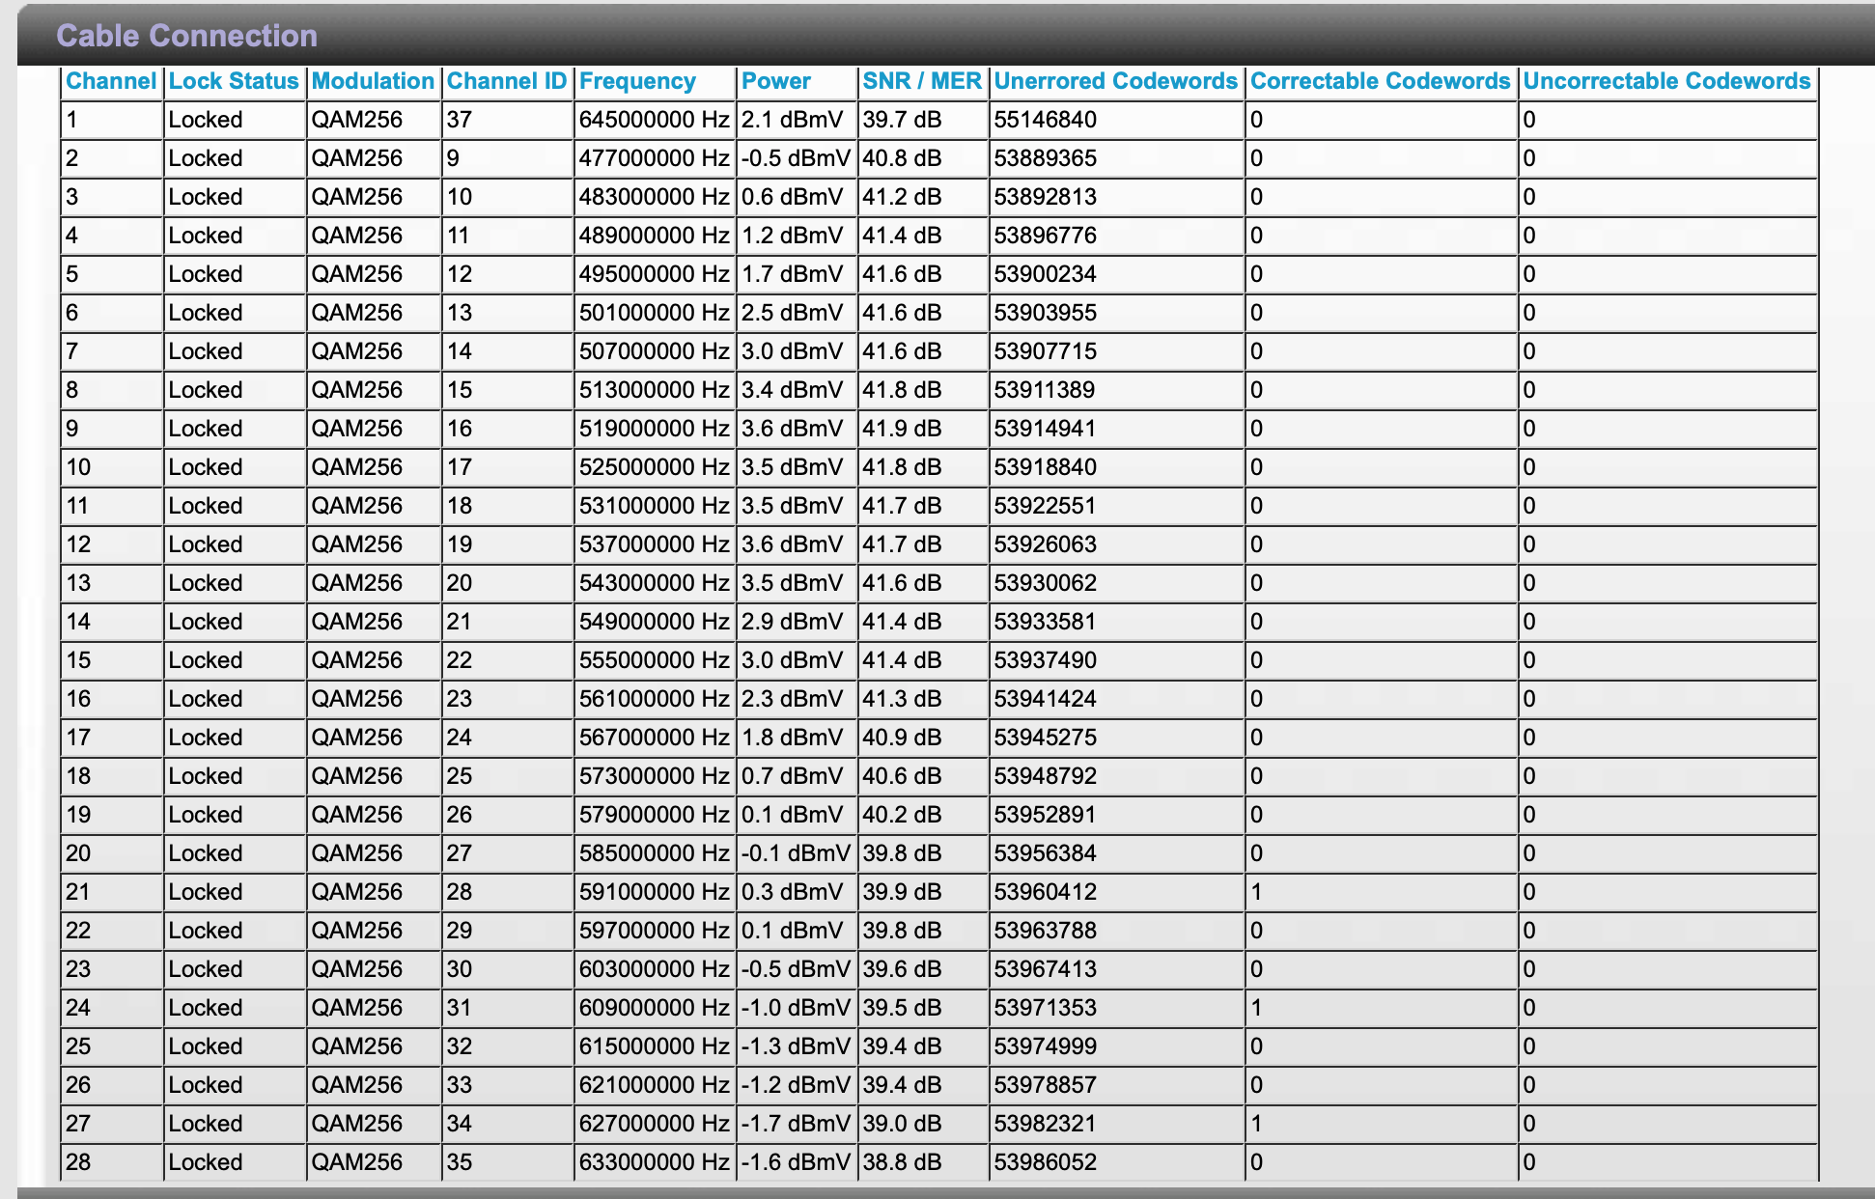
Task: Click unerrored codewords value 53900234
Action: coord(1046,274)
